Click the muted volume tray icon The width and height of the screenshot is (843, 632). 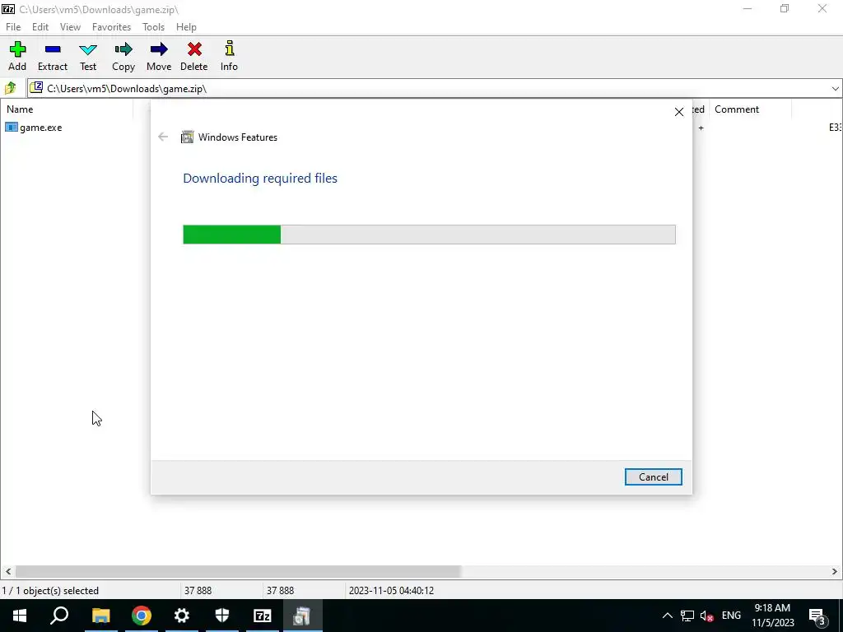707,616
